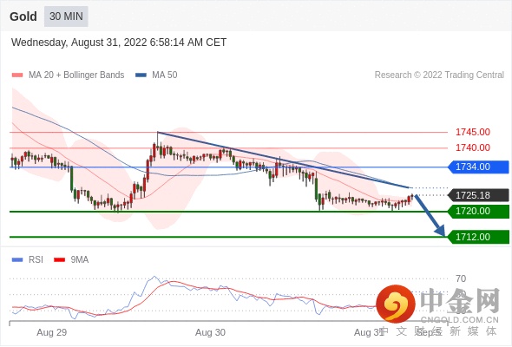Select the 9MA legend label

[80, 260]
